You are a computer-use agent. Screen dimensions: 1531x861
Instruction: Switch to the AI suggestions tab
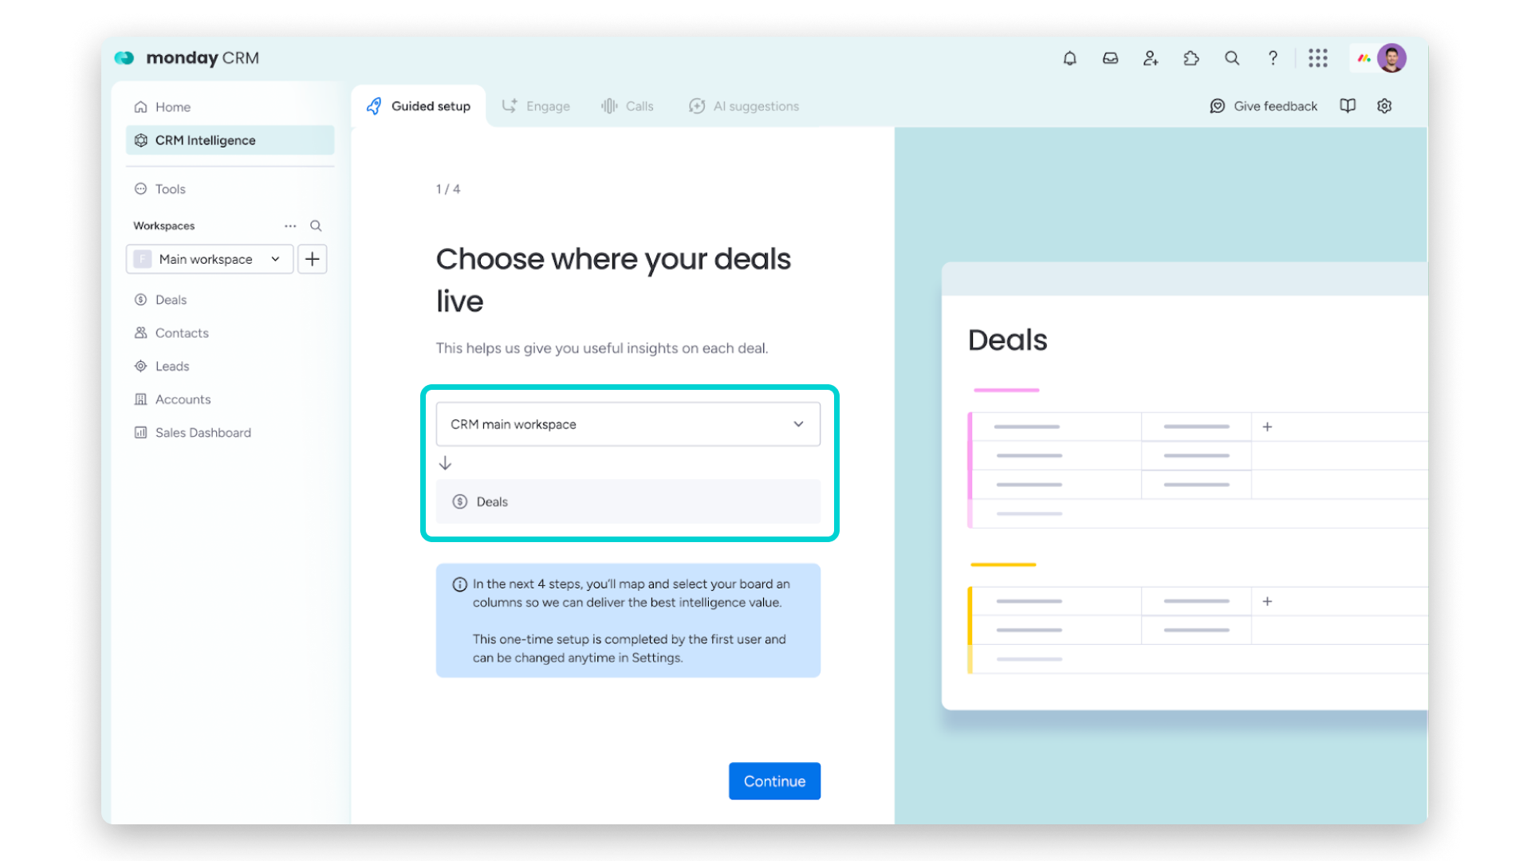(x=744, y=106)
